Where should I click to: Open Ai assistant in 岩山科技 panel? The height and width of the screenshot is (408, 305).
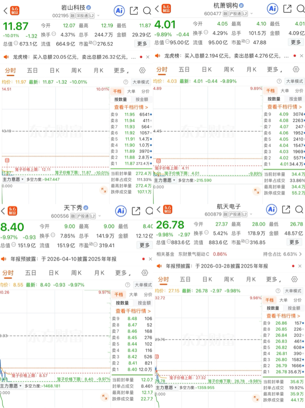coord(119,11)
